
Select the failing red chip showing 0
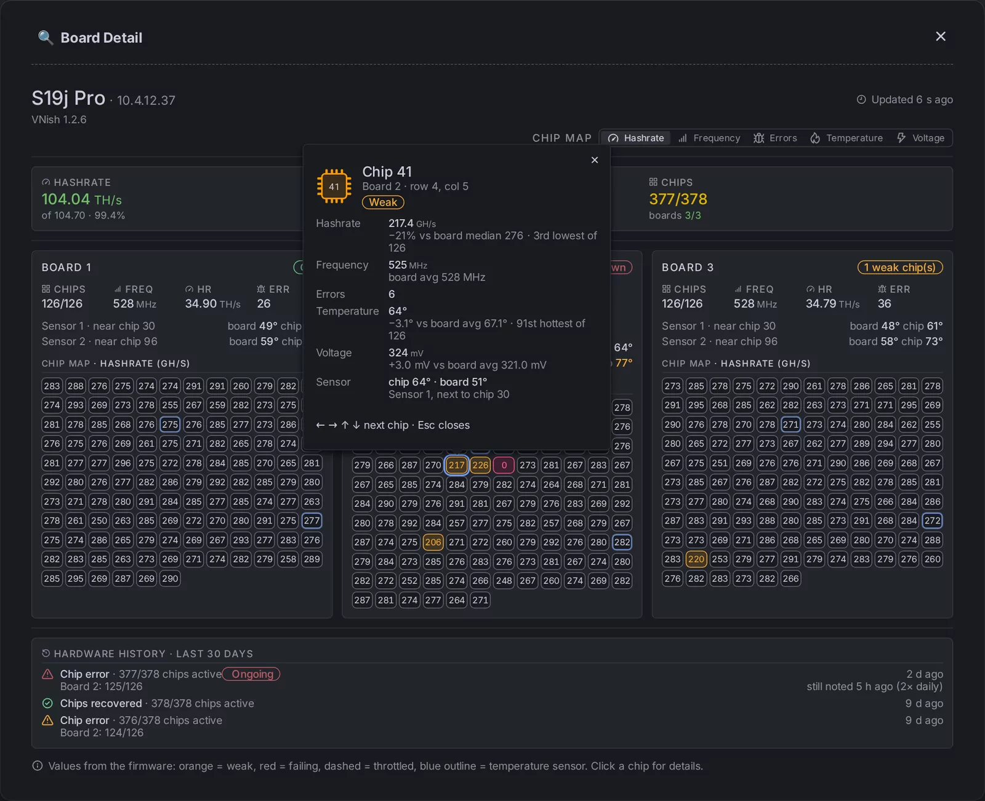[504, 465]
